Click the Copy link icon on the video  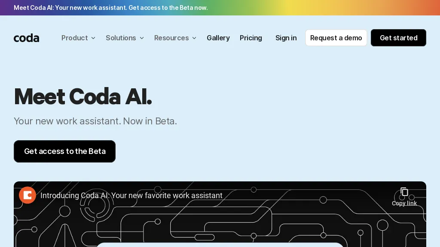click(x=404, y=192)
